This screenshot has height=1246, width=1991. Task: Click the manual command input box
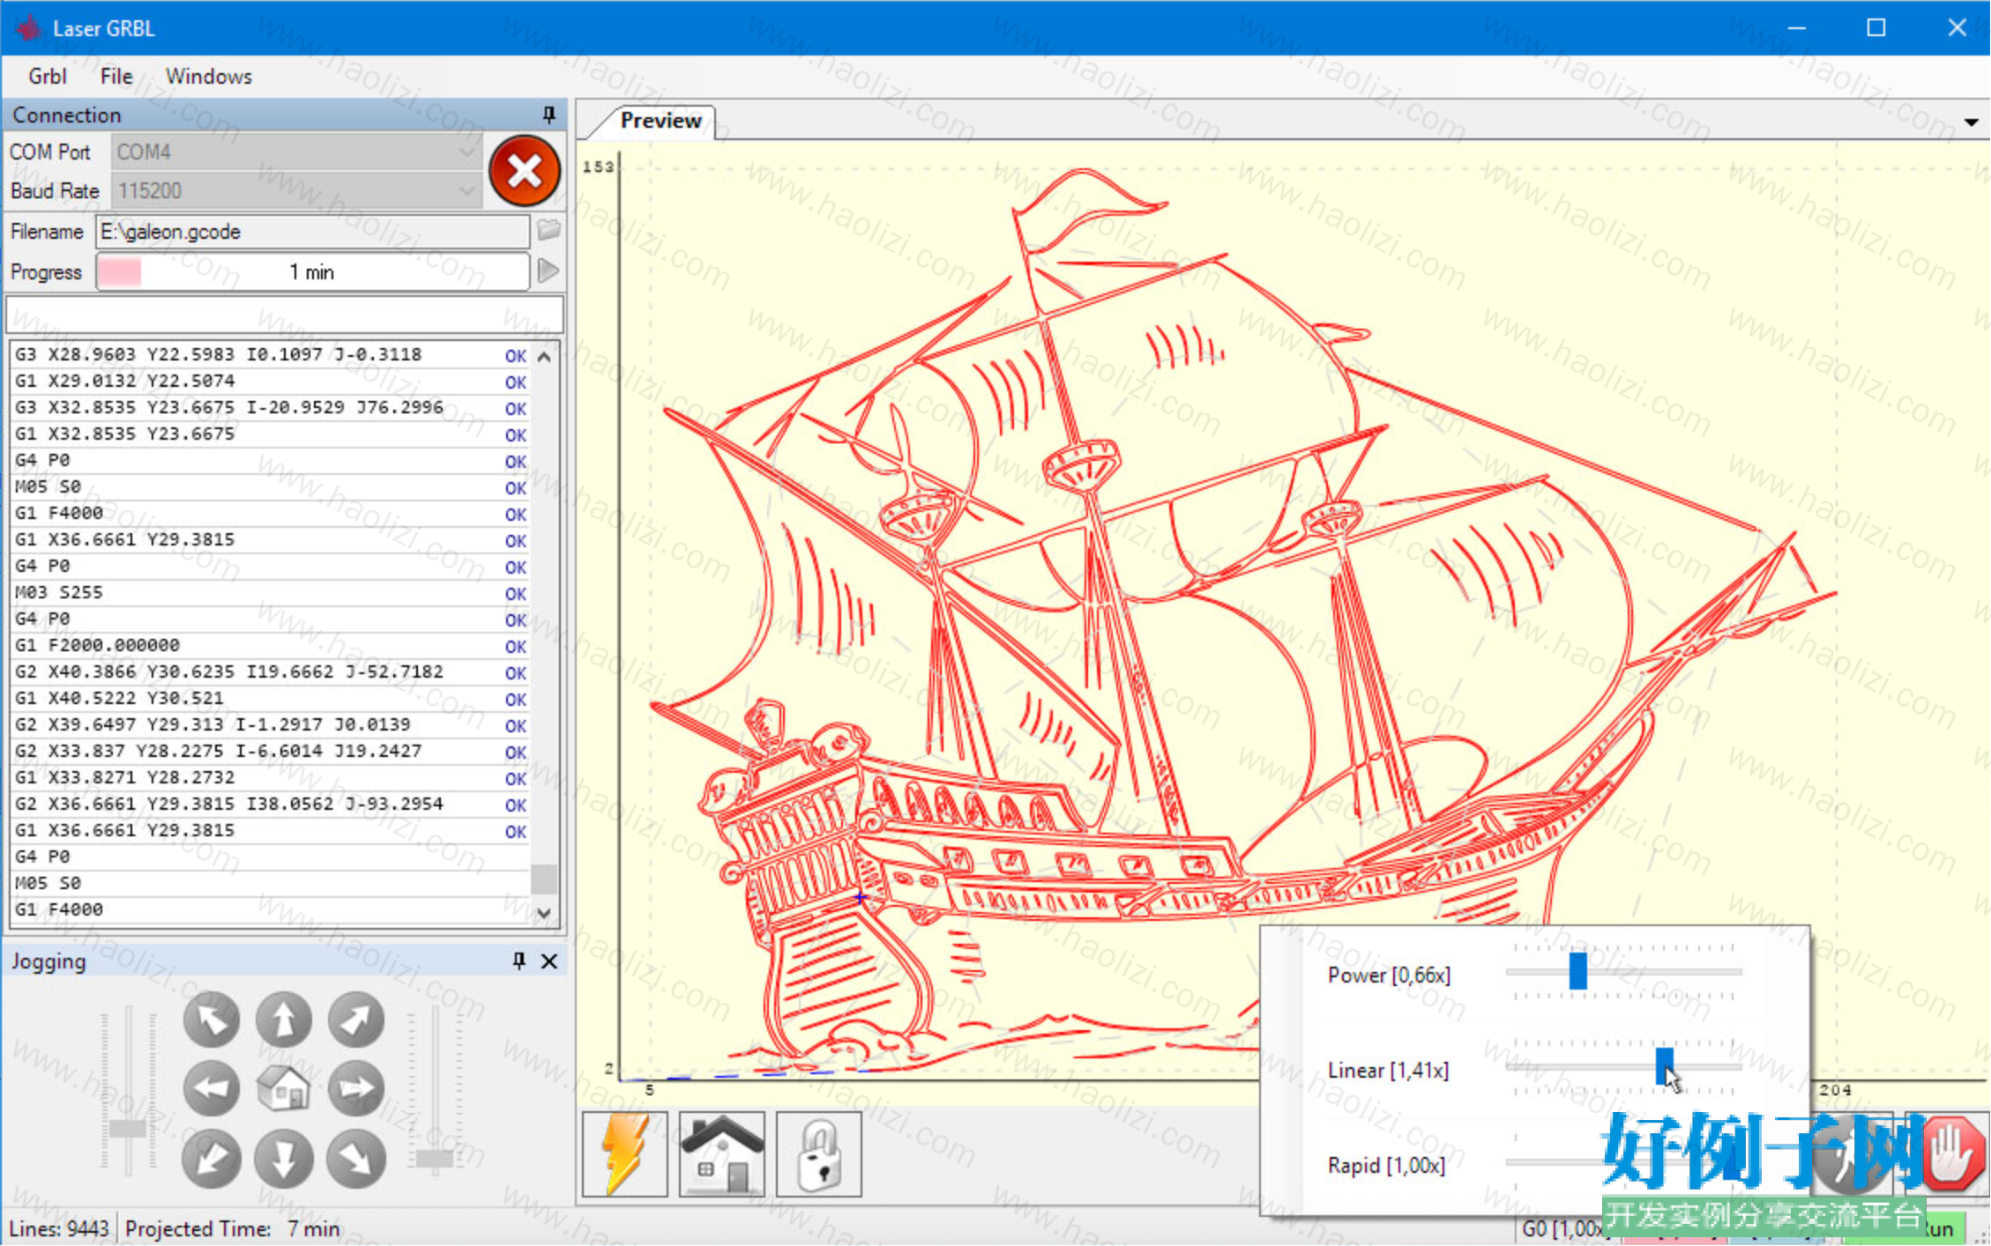284,314
